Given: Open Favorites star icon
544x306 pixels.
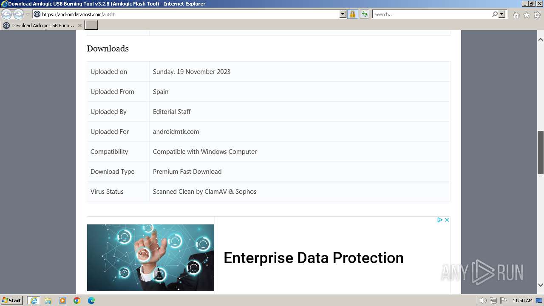Looking at the screenshot, I should point(527,15).
